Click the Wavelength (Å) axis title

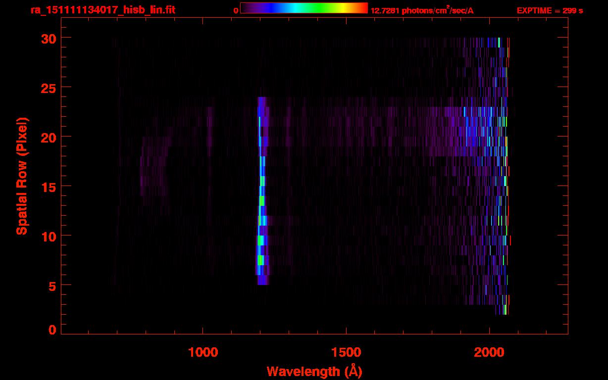[x=314, y=372]
